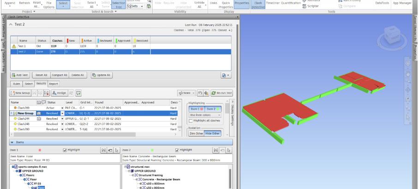
Task: Select the Clash280 result row
Action: [x=93, y=129]
